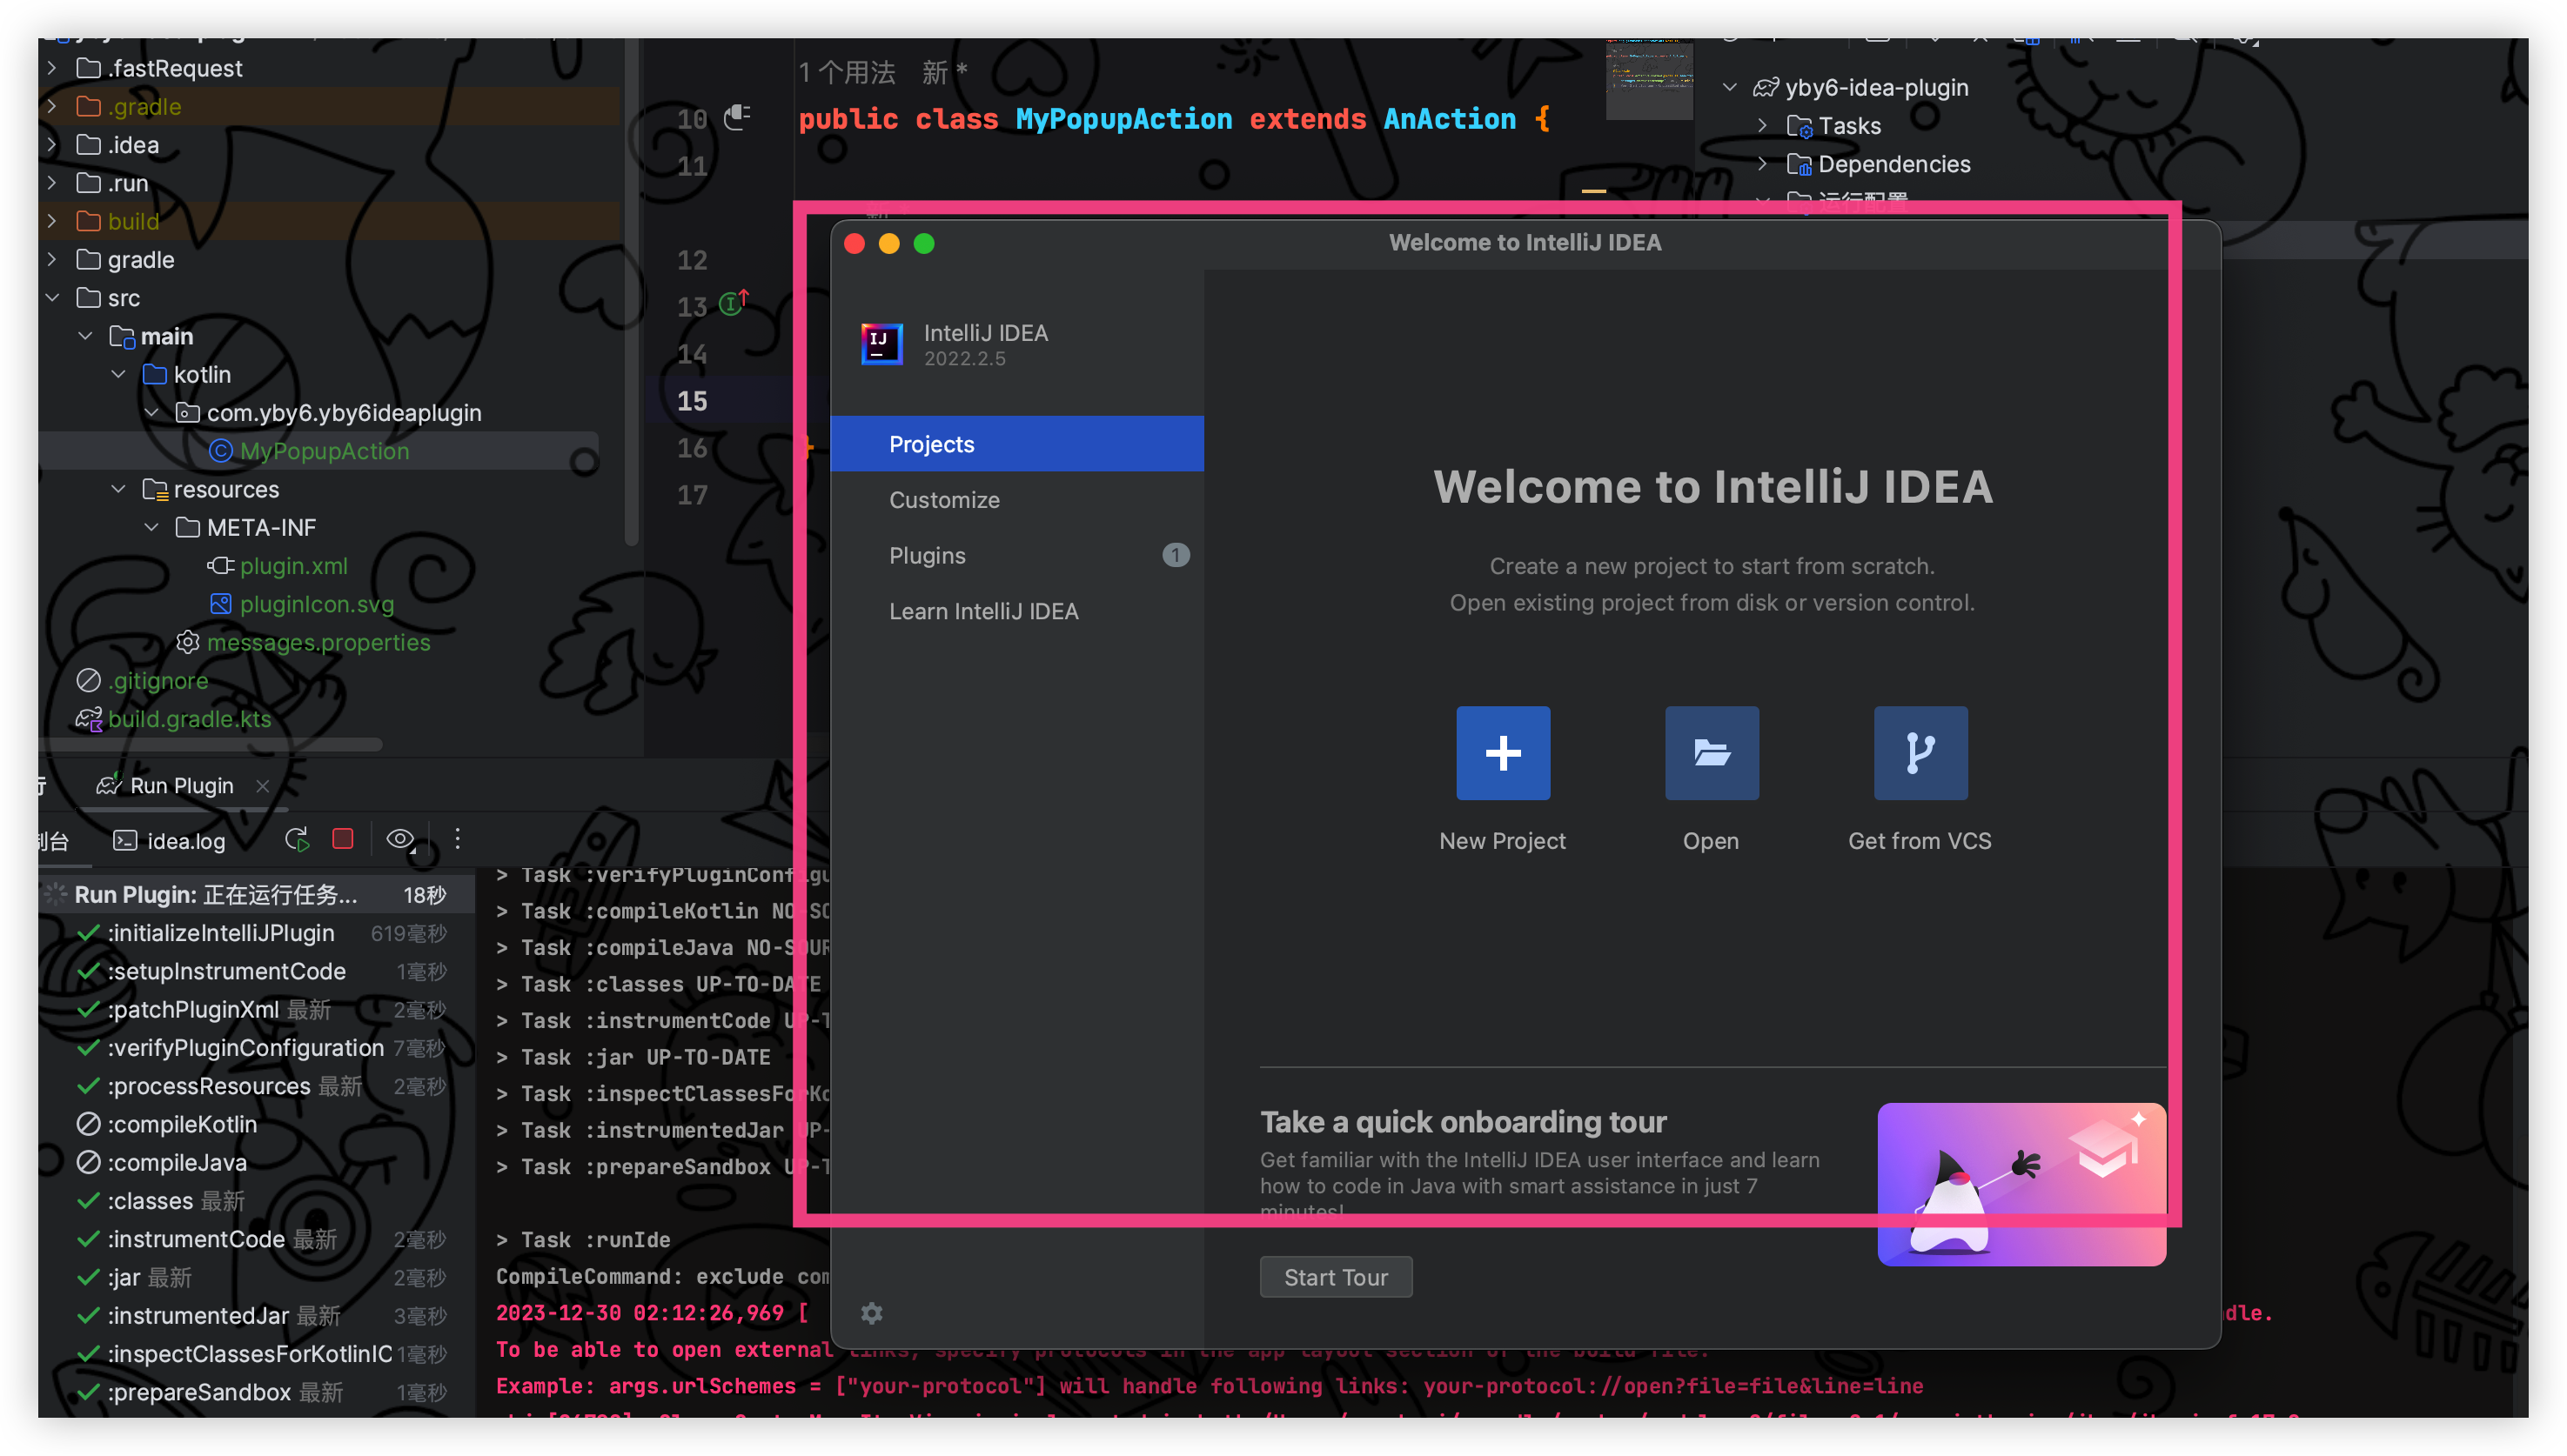This screenshot has width=2567, height=1456.
Task: Click the onboarding tour illustration
Action: 2021,1184
